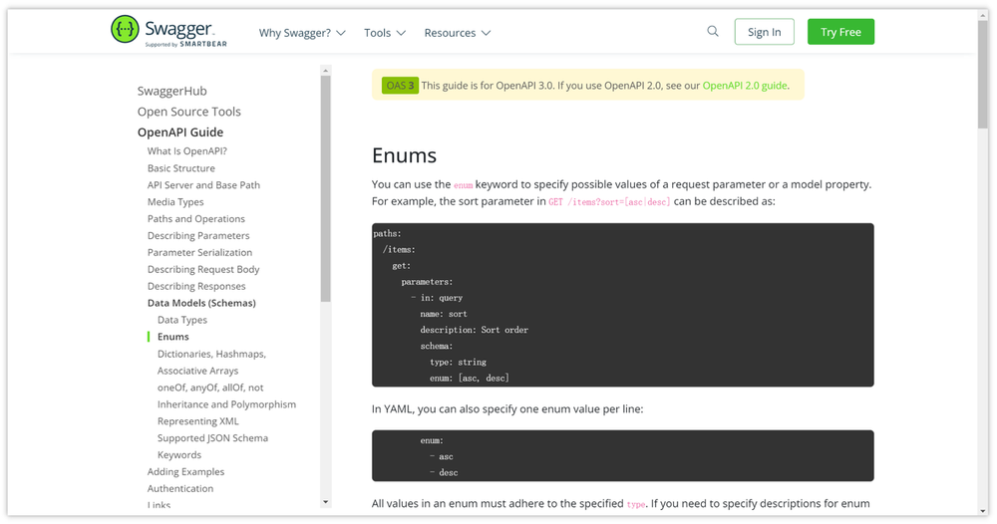997x524 pixels.
Task: Select Open Source Tools in sidebar
Action: pyautogui.click(x=188, y=112)
